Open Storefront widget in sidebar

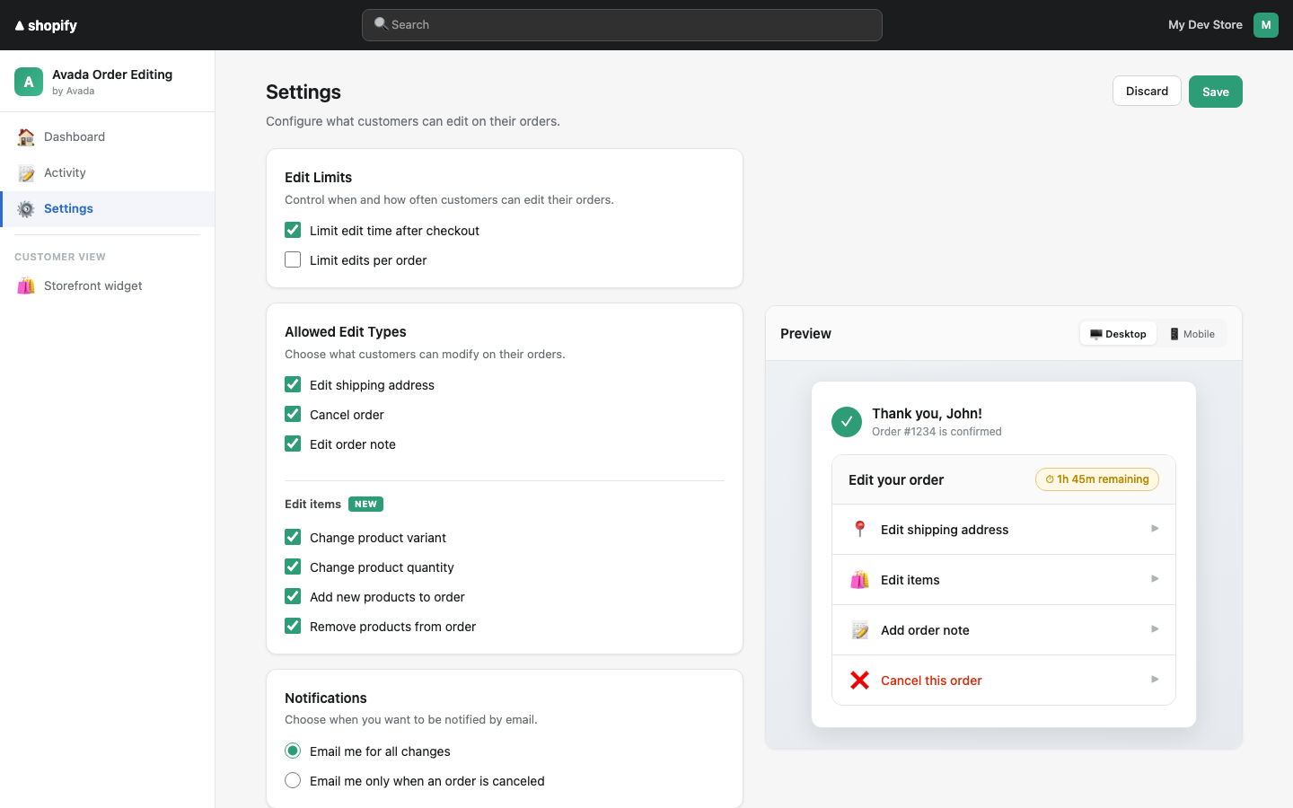(108, 286)
